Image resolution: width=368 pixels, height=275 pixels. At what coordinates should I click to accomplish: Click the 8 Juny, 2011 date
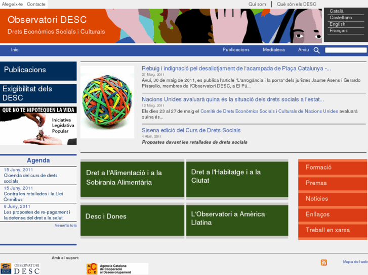click(x=17, y=206)
